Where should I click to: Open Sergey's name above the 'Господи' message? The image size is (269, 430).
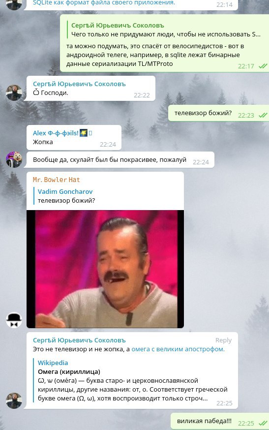[x=79, y=84]
